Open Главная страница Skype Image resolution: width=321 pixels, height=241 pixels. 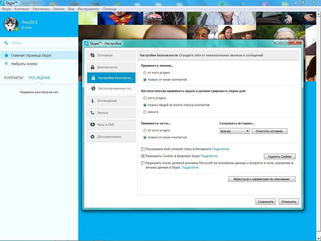coord(39,55)
